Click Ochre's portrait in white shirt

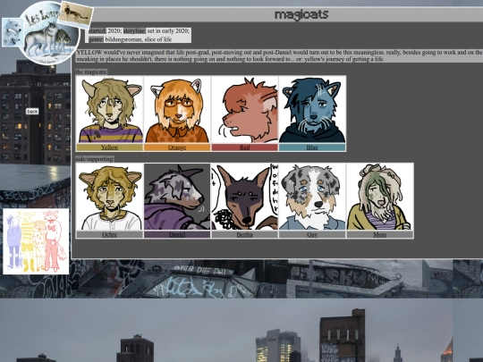(110, 197)
